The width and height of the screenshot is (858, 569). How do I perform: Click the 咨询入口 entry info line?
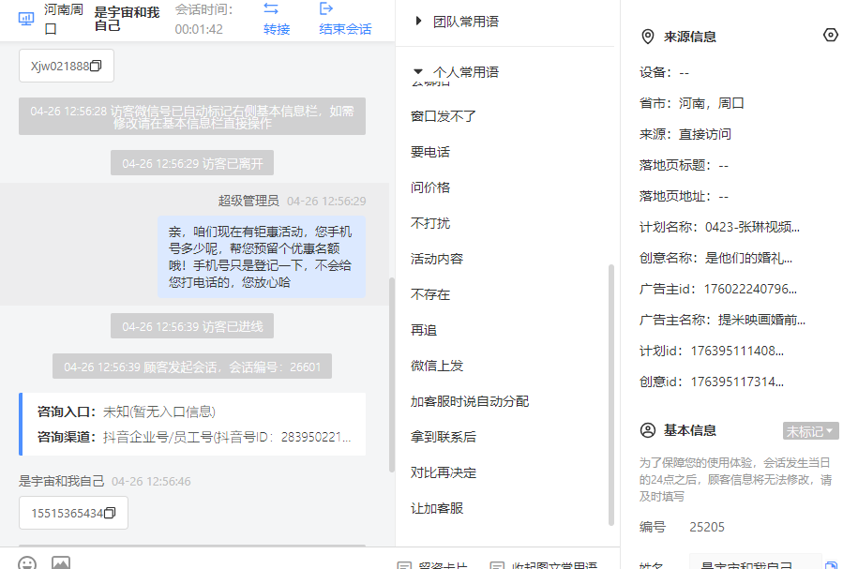(x=127, y=412)
